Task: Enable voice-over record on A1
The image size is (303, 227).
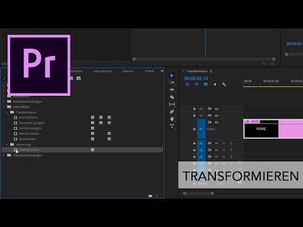Action: [x=231, y=143]
